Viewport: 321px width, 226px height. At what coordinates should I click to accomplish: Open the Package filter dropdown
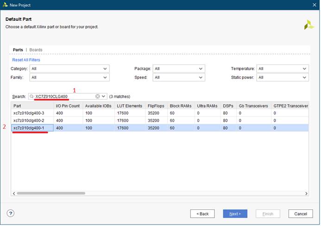(x=178, y=69)
